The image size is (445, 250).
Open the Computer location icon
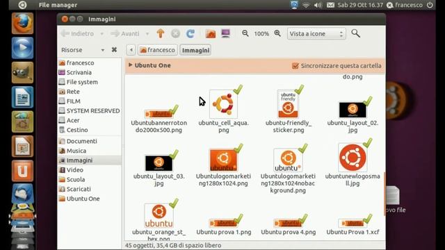(x=225, y=33)
